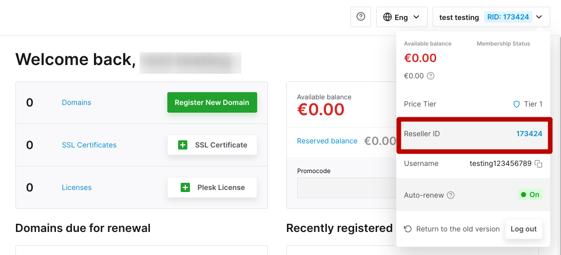Click the globe language icon
The width and height of the screenshot is (561, 255).
pyautogui.click(x=387, y=17)
